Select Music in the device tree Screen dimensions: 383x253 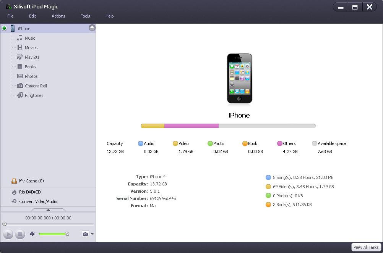click(x=30, y=38)
